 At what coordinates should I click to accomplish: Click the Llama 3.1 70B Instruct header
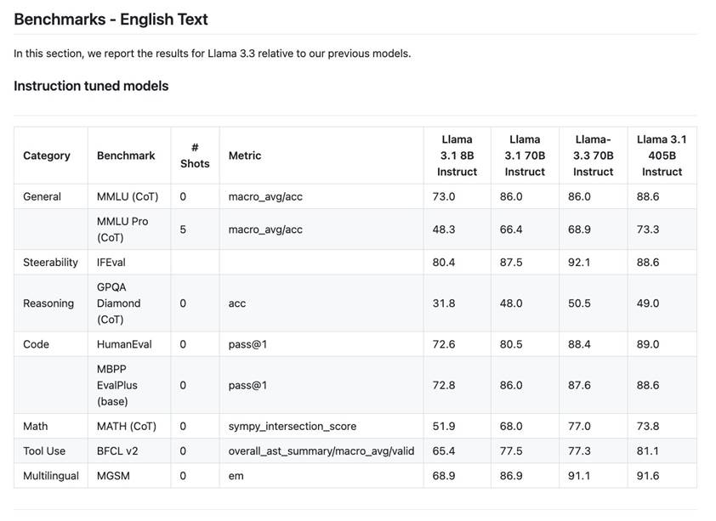[525, 156]
